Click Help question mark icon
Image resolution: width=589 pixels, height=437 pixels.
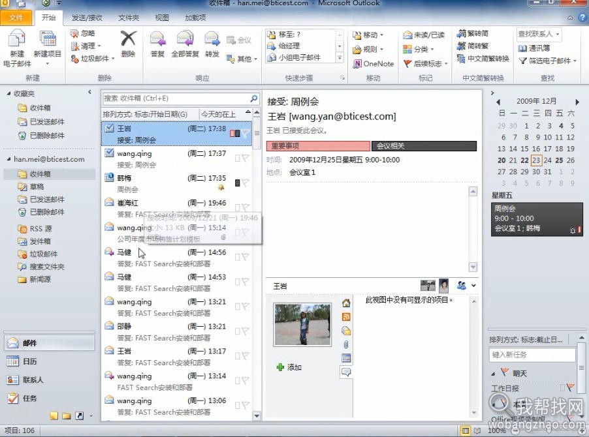coord(583,17)
